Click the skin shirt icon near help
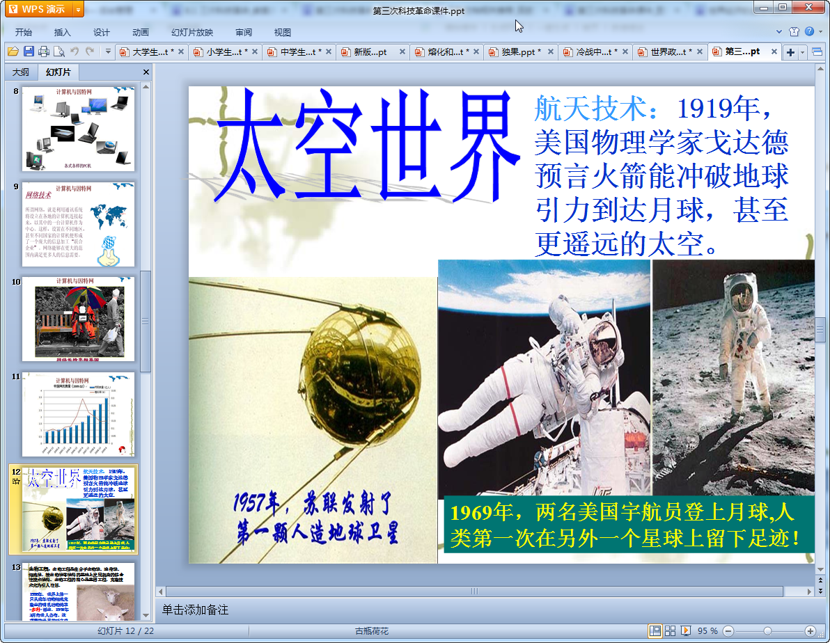The width and height of the screenshot is (830, 643). click(794, 32)
